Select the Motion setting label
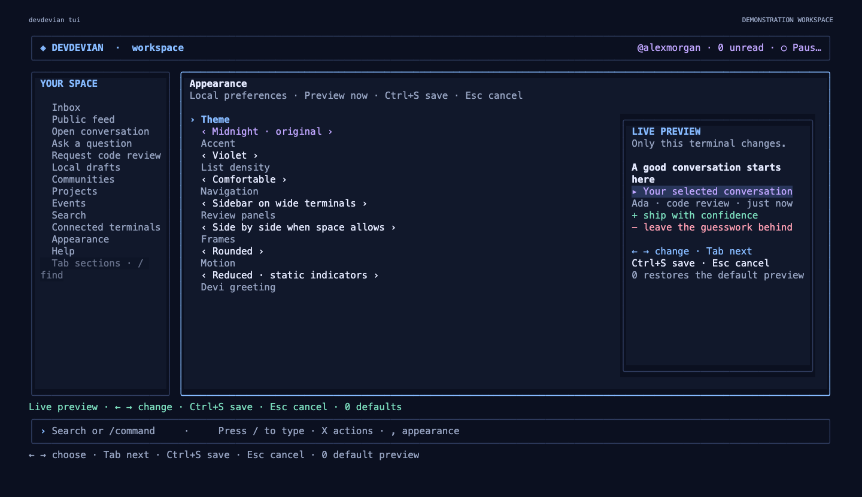 (218, 263)
